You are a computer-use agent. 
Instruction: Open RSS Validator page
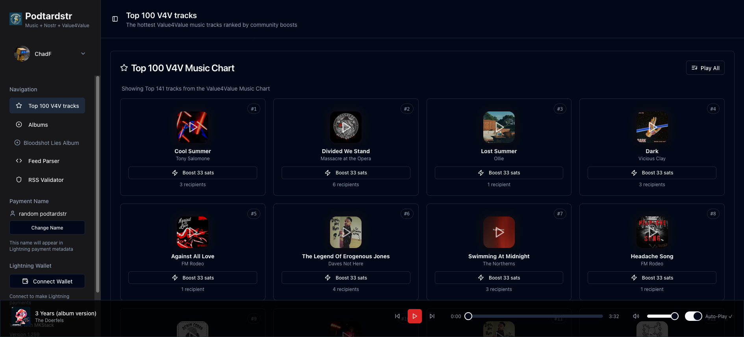coord(47,180)
